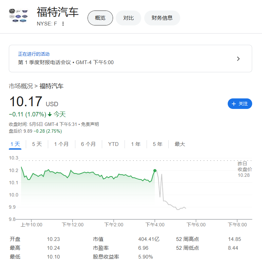Follow the stock with 关注 button
262x264 pixels.
[240, 104]
